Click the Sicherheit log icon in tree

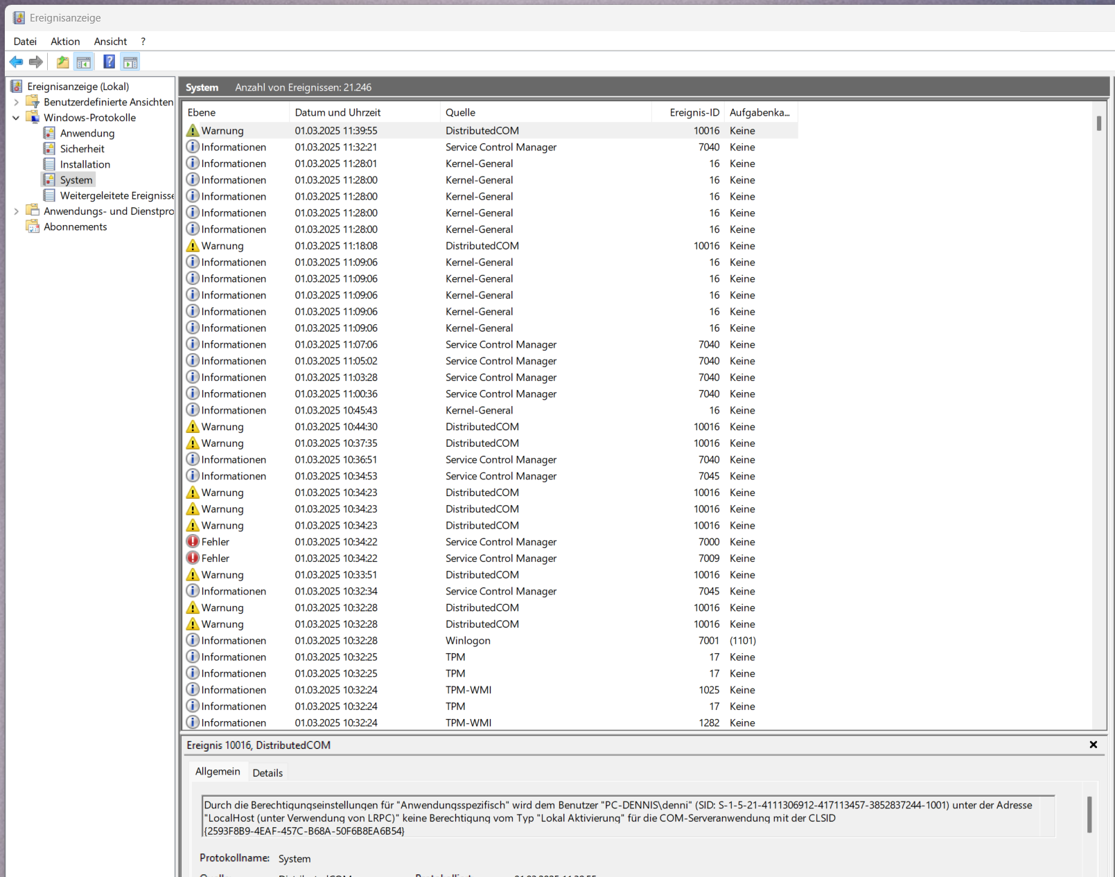coord(49,149)
